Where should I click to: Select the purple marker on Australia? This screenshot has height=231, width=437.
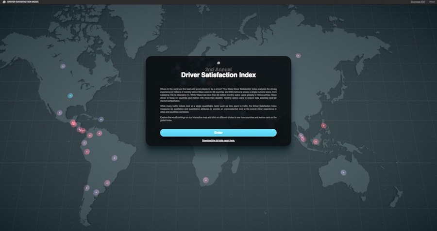point(343,172)
